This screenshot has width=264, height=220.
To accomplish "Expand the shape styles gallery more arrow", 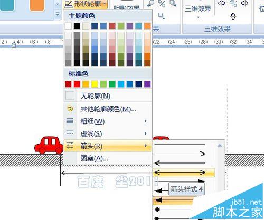I will [58, 14].
